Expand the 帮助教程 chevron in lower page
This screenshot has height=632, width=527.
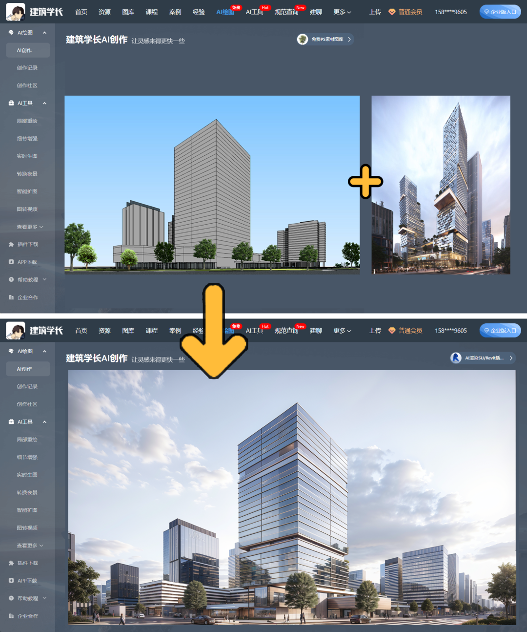click(44, 598)
